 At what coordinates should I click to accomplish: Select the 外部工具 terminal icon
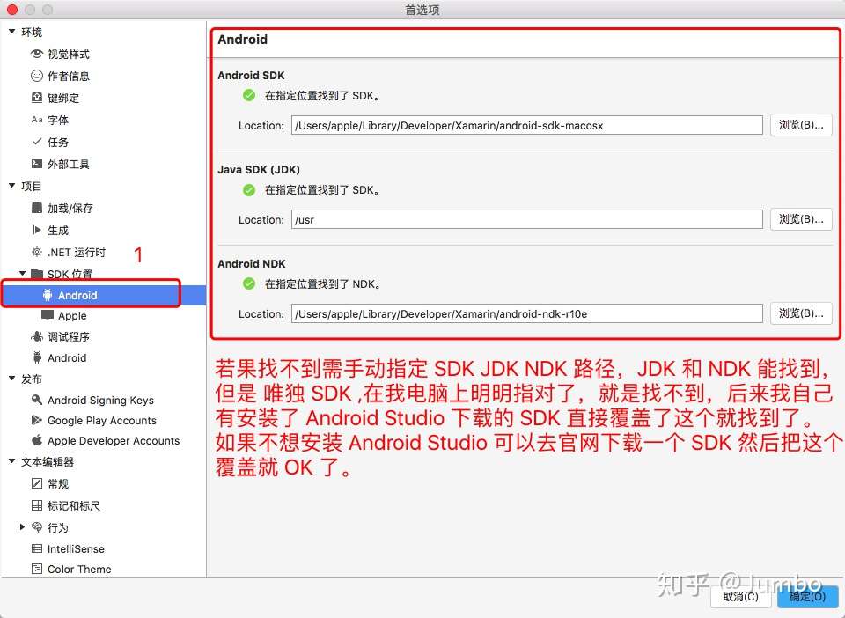point(37,163)
